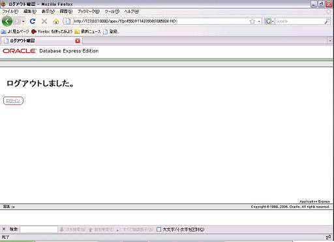Click the URL address field
The width and height of the screenshot is (334, 242).
click(x=160, y=21)
